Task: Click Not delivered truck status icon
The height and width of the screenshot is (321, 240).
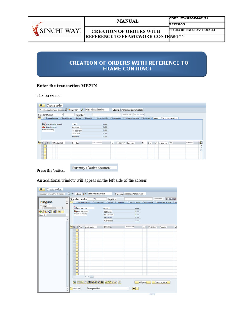Action: point(76,211)
